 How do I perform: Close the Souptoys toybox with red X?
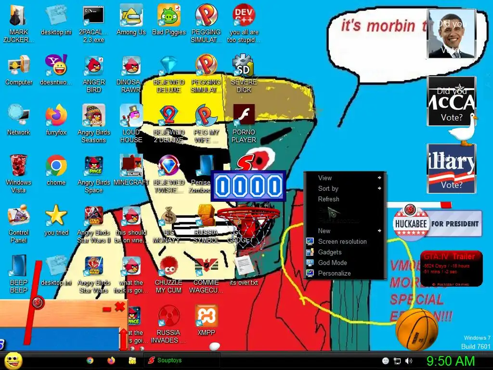tap(120, 306)
